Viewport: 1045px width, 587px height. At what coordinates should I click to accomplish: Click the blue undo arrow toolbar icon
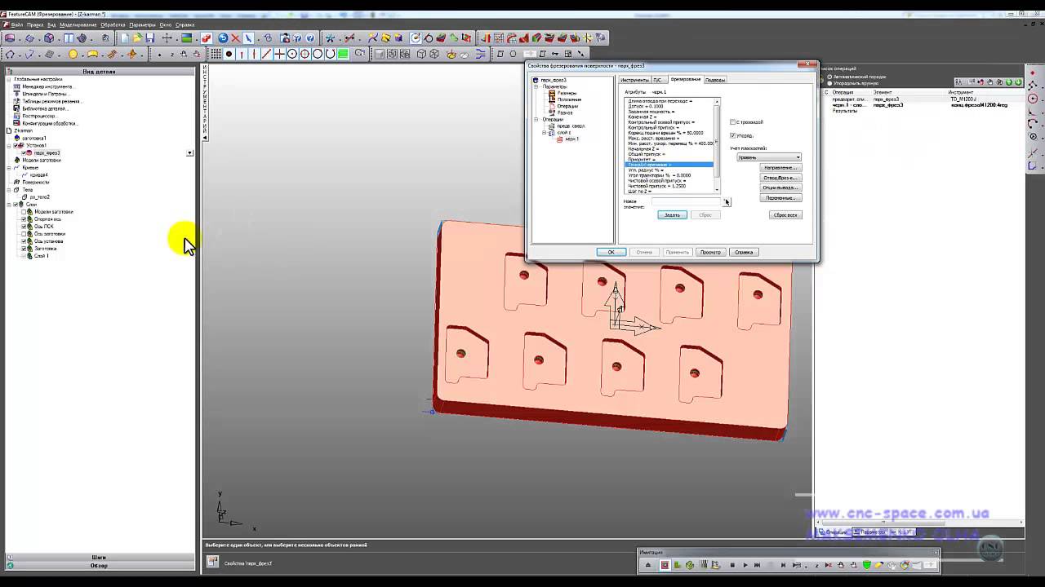(x=223, y=38)
